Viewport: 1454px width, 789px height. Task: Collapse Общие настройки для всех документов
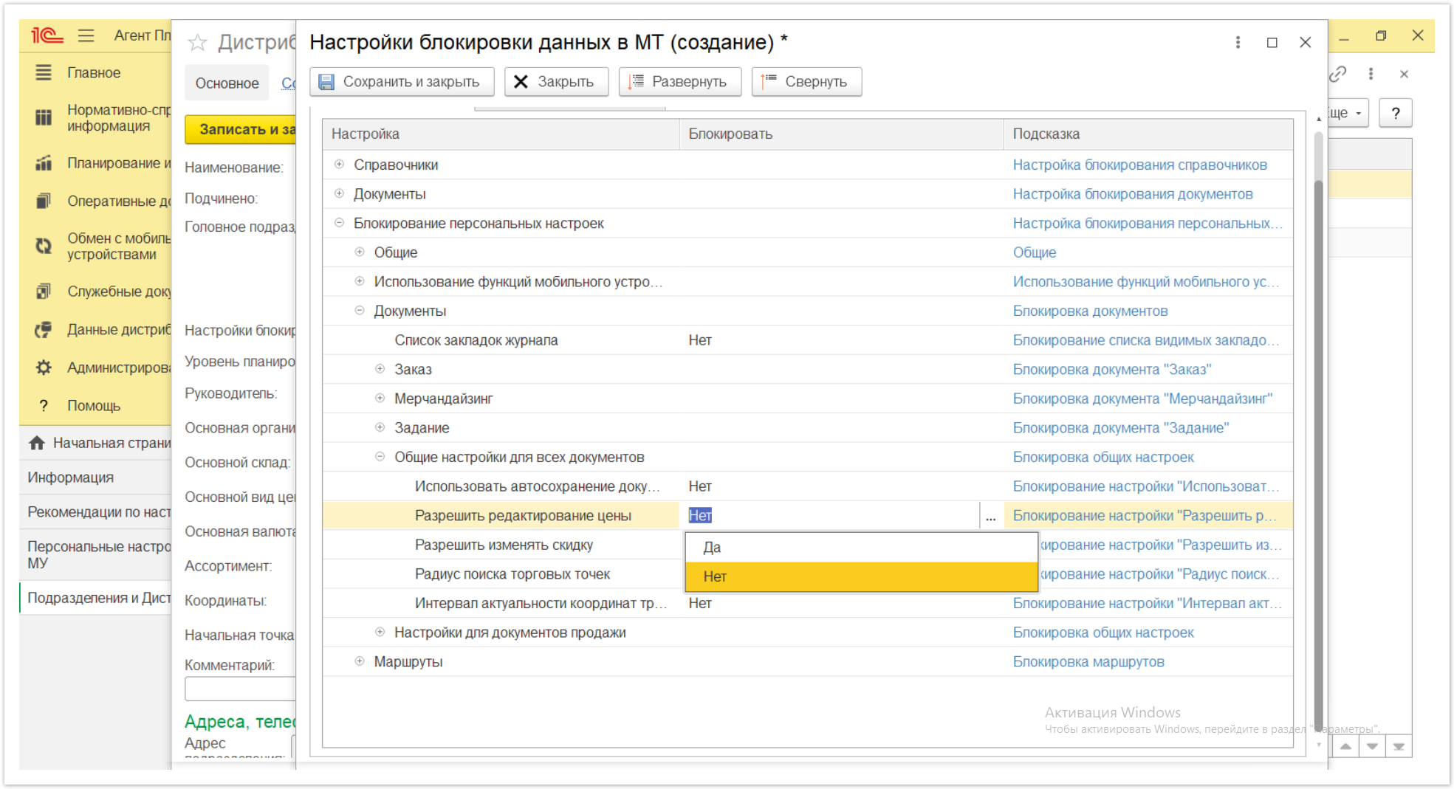(380, 457)
